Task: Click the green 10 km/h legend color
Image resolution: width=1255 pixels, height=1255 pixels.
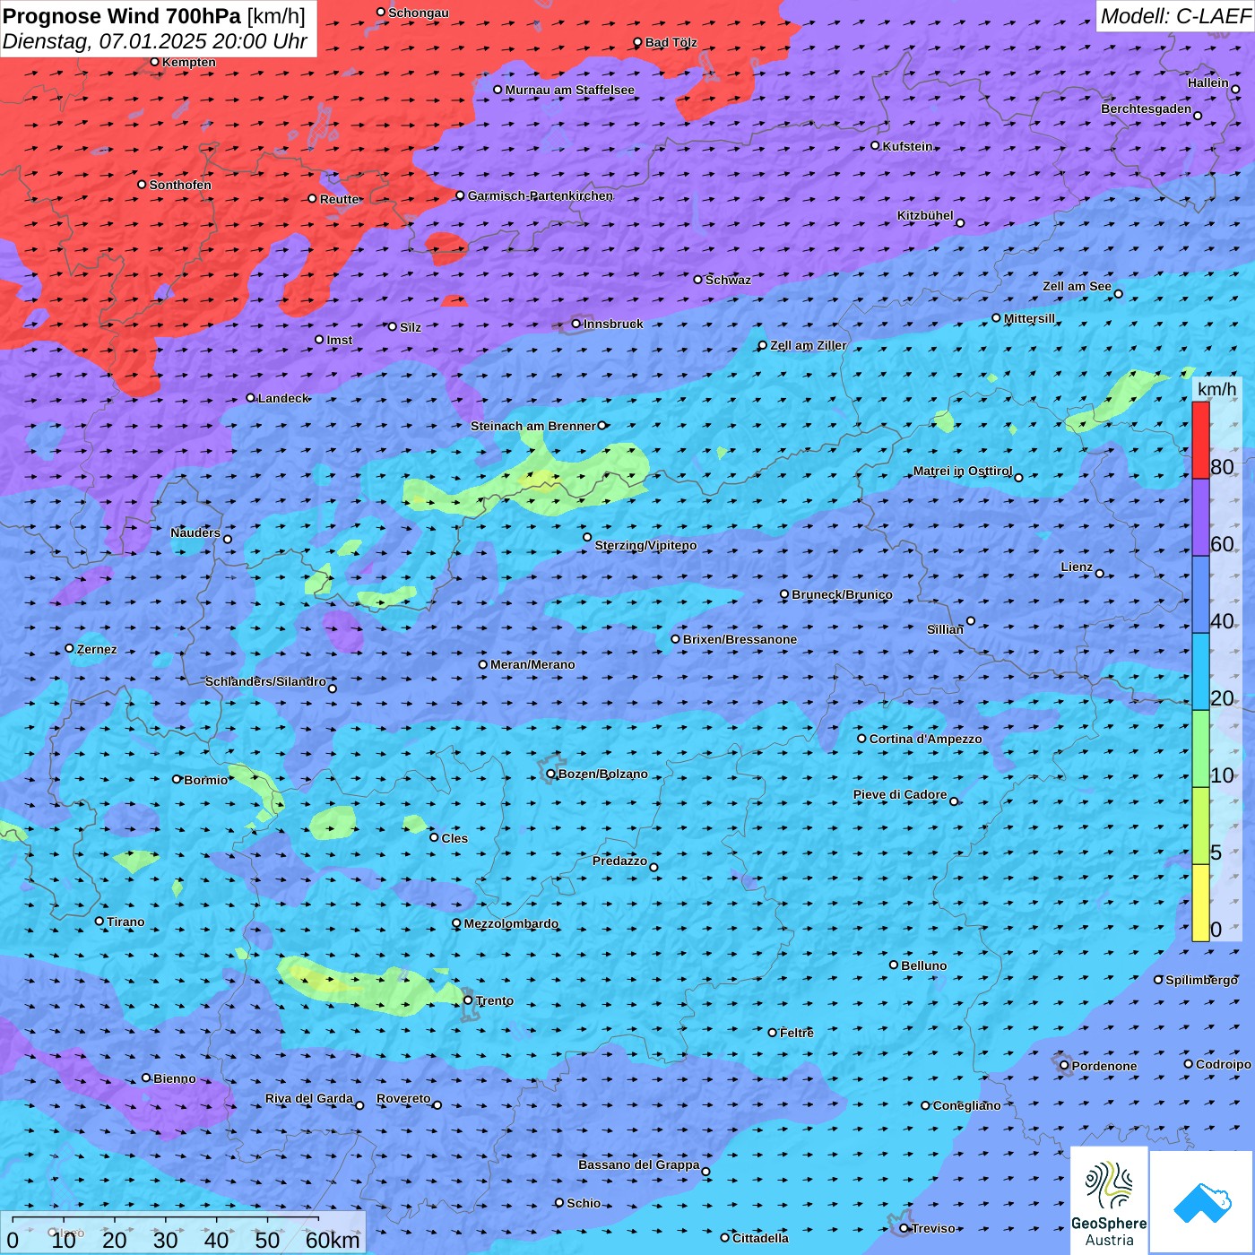Action: click(x=1200, y=749)
